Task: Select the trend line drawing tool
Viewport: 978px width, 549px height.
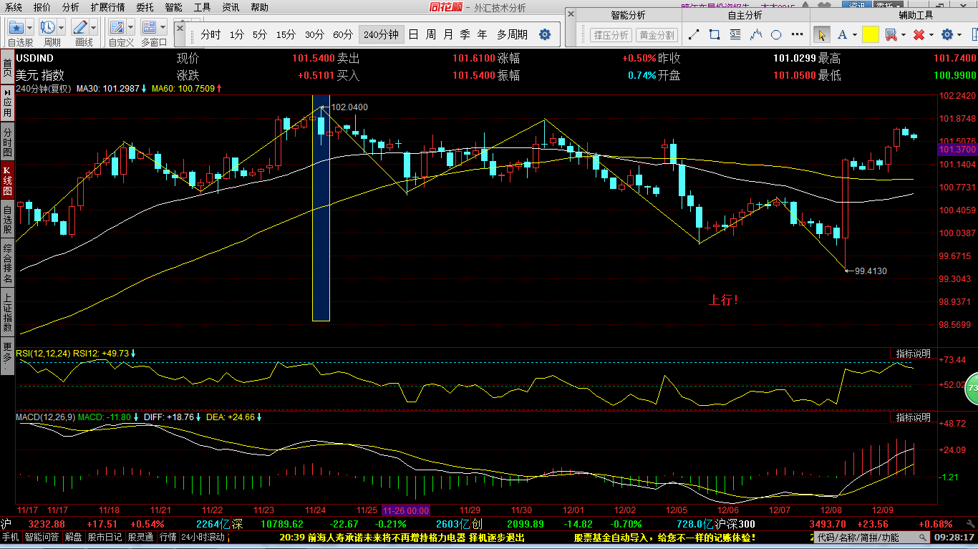Action: tap(693, 34)
